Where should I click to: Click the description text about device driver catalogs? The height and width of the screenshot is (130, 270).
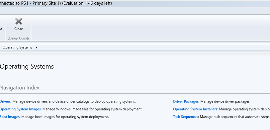[74, 101]
